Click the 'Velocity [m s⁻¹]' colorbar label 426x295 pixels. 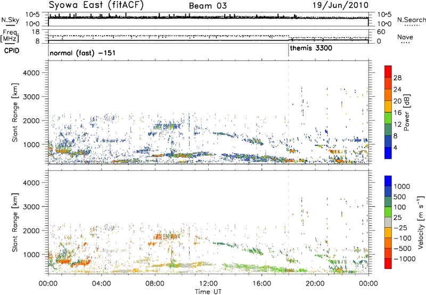(x=421, y=222)
